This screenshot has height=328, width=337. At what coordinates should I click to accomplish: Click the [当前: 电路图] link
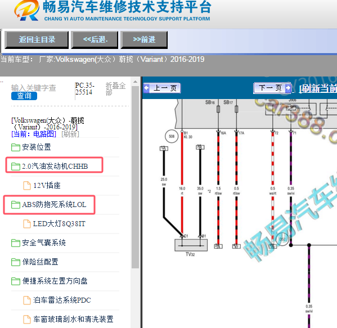point(34,134)
